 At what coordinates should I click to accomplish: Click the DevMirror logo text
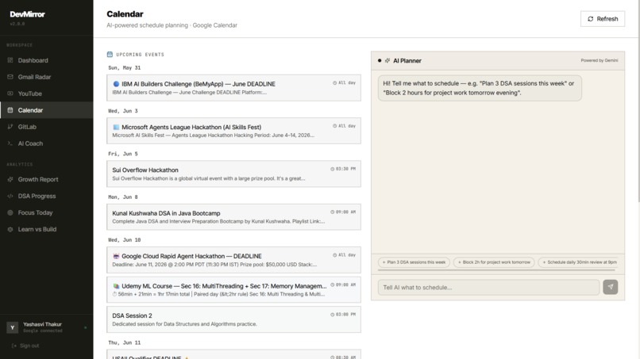27,14
